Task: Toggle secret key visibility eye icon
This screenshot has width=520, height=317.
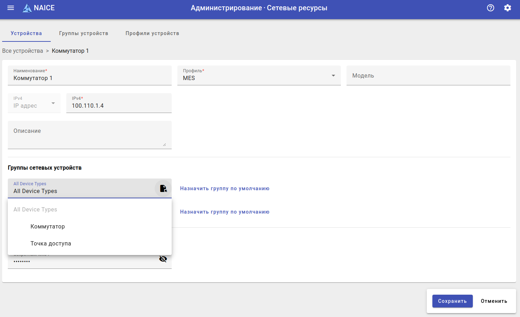Action: tap(163, 259)
